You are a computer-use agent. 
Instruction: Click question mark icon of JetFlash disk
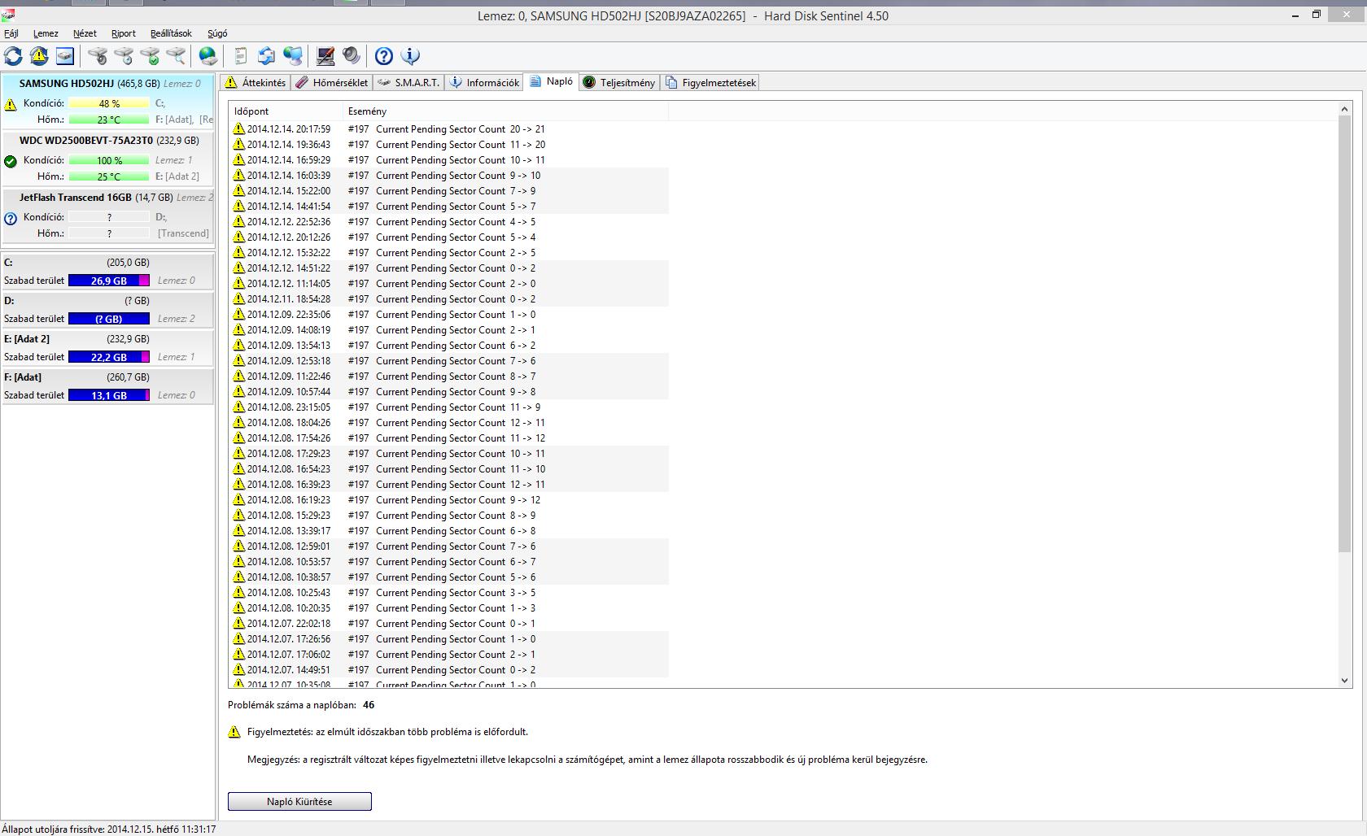pyautogui.click(x=11, y=218)
